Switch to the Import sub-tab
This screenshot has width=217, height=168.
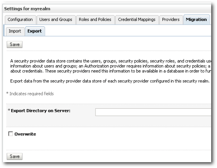[15, 31]
